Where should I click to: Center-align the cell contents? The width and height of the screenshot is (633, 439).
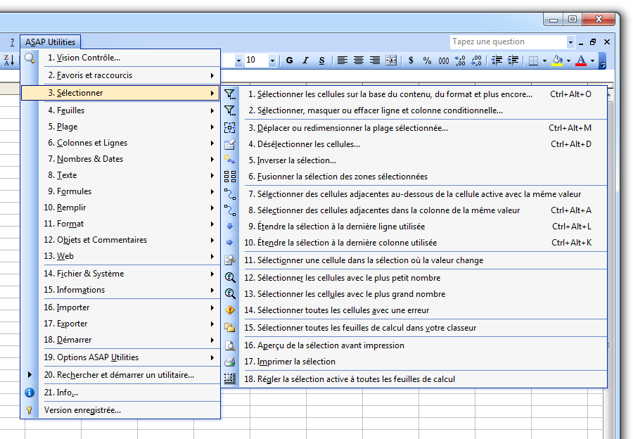358,61
